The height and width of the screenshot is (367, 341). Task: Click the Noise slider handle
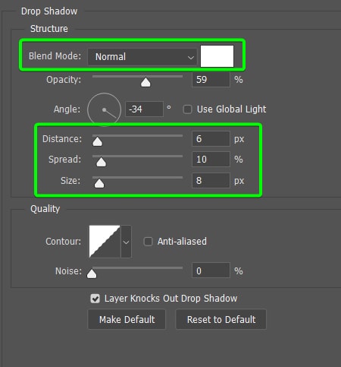(92, 274)
